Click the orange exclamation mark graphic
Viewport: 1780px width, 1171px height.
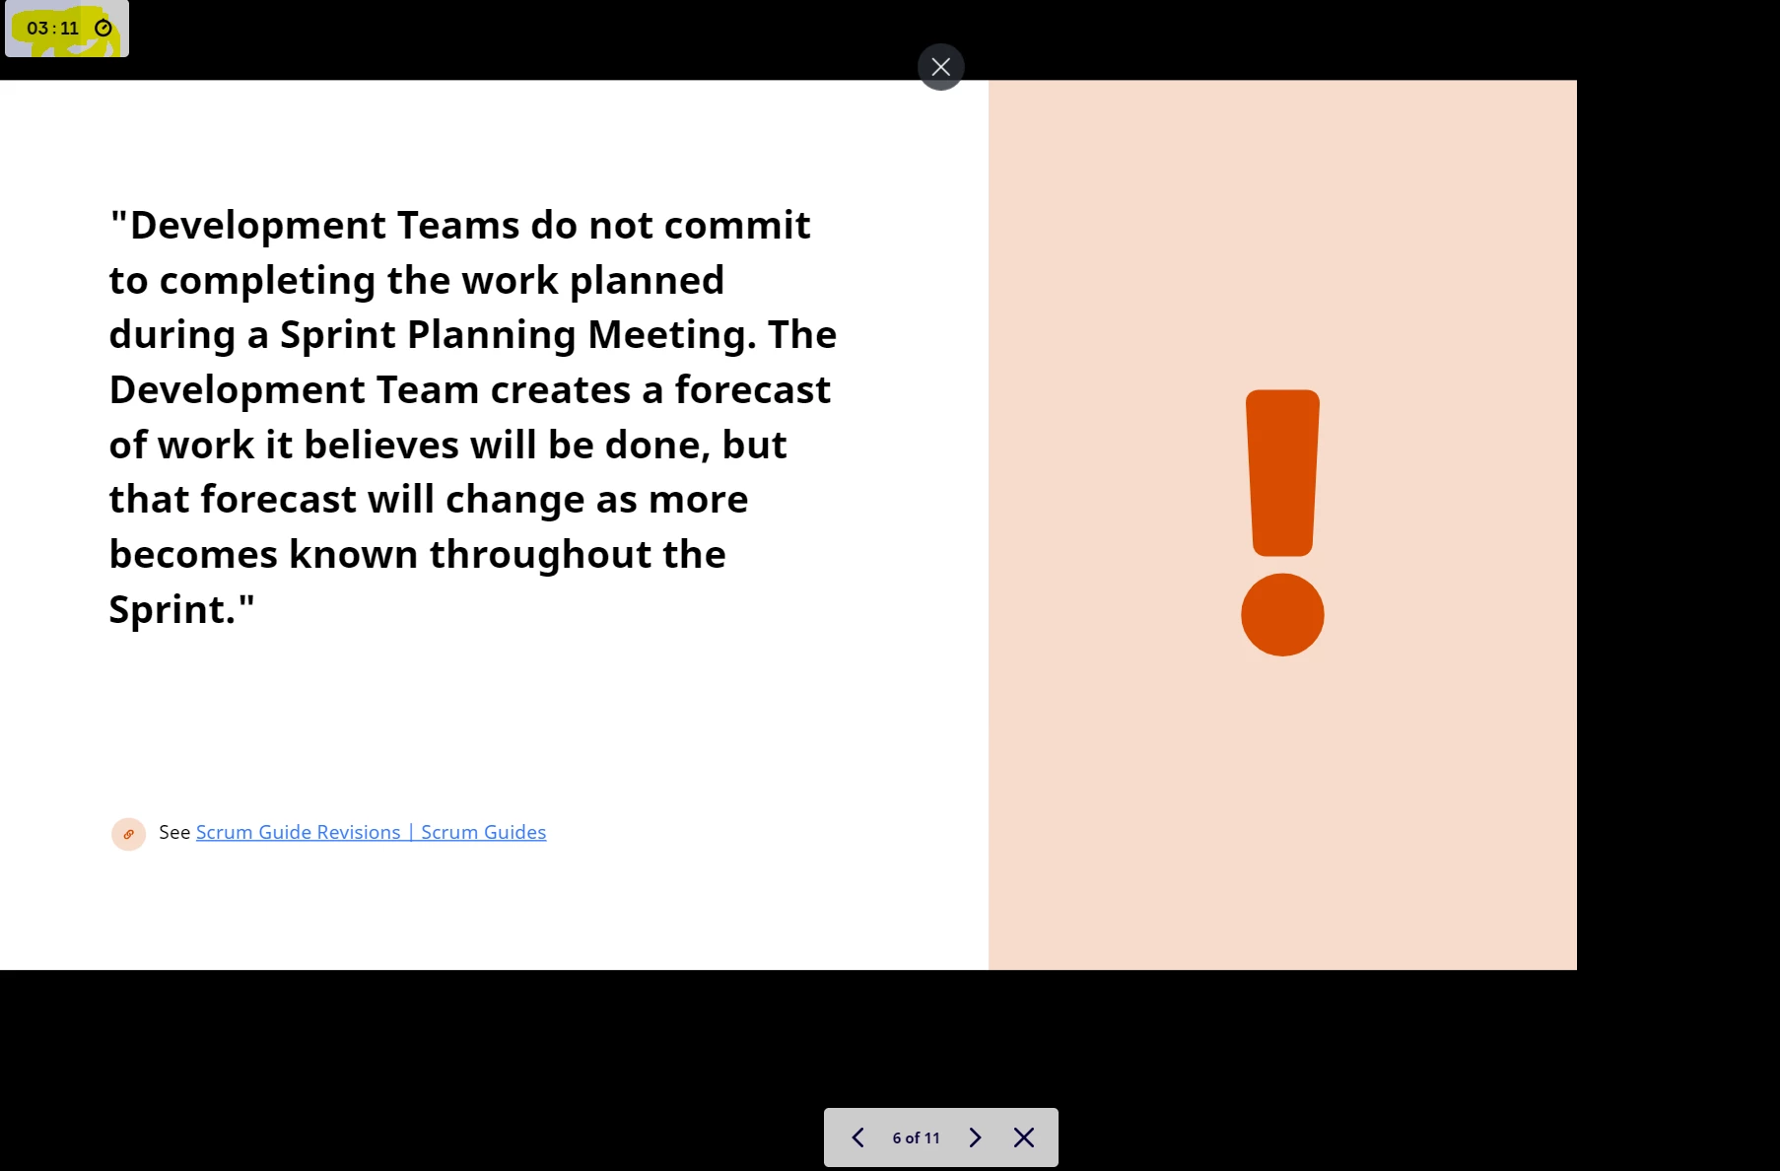click(x=1282, y=522)
